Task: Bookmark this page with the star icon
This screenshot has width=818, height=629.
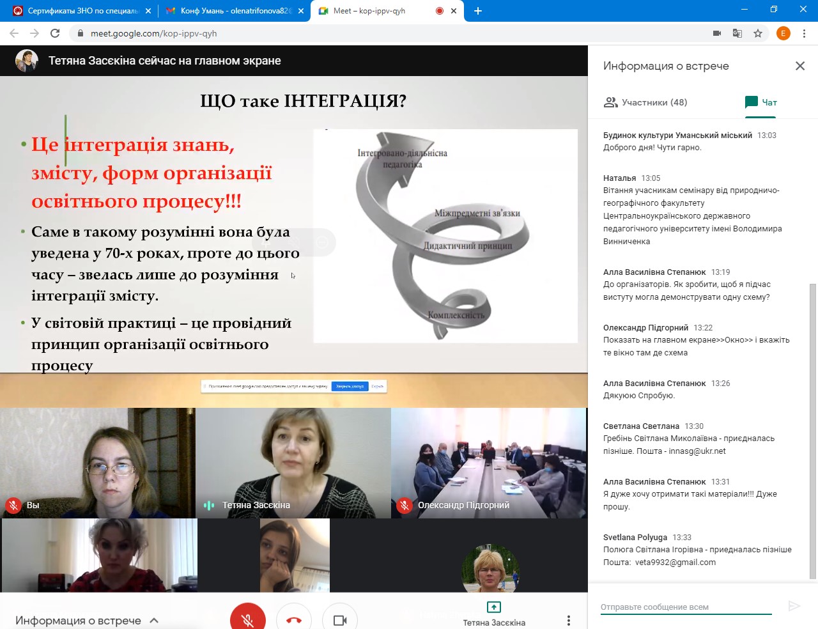Action: (758, 33)
